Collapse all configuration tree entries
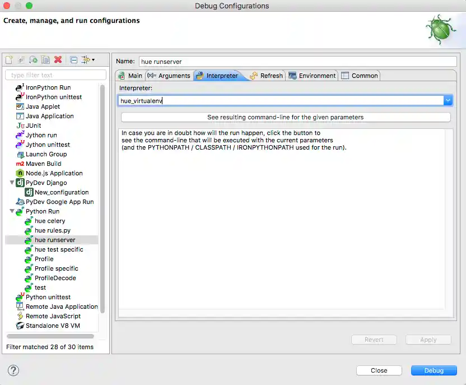 (73, 59)
